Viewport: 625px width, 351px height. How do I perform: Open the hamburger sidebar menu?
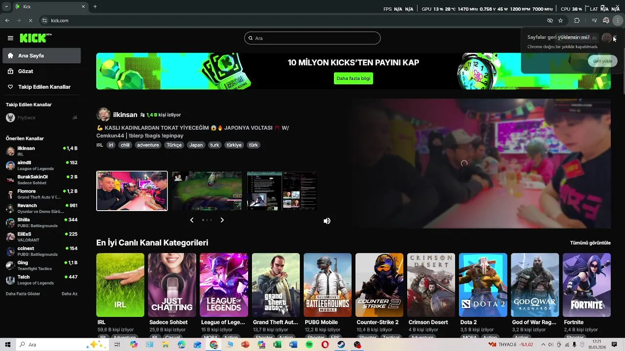click(x=10, y=38)
